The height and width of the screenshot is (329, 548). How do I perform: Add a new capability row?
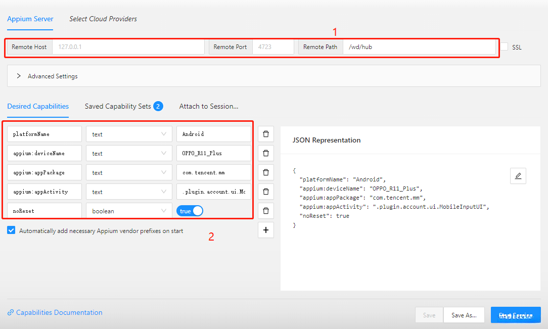pyautogui.click(x=265, y=230)
